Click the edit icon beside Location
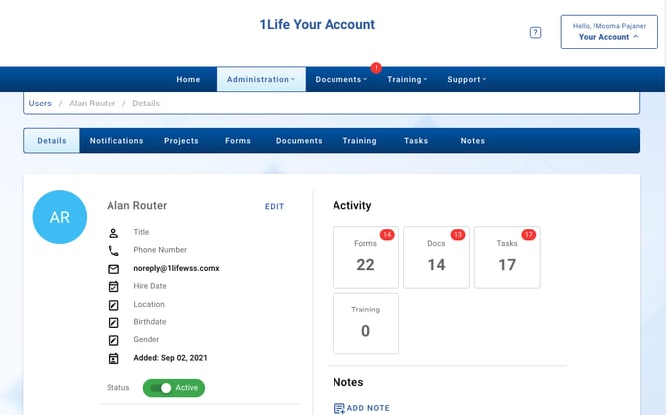Image resolution: width=667 pixels, height=415 pixels. pos(113,305)
